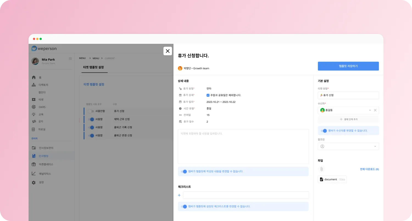Click the 티켓 유형 field showing 휴가 신청
Viewport: 412px width, 221px height.
(348, 95)
